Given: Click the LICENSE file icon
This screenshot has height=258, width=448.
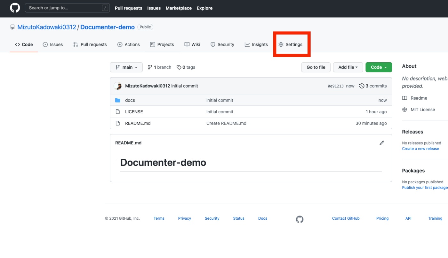Looking at the screenshot, I should pyautogui.click(x=118, y=112).
